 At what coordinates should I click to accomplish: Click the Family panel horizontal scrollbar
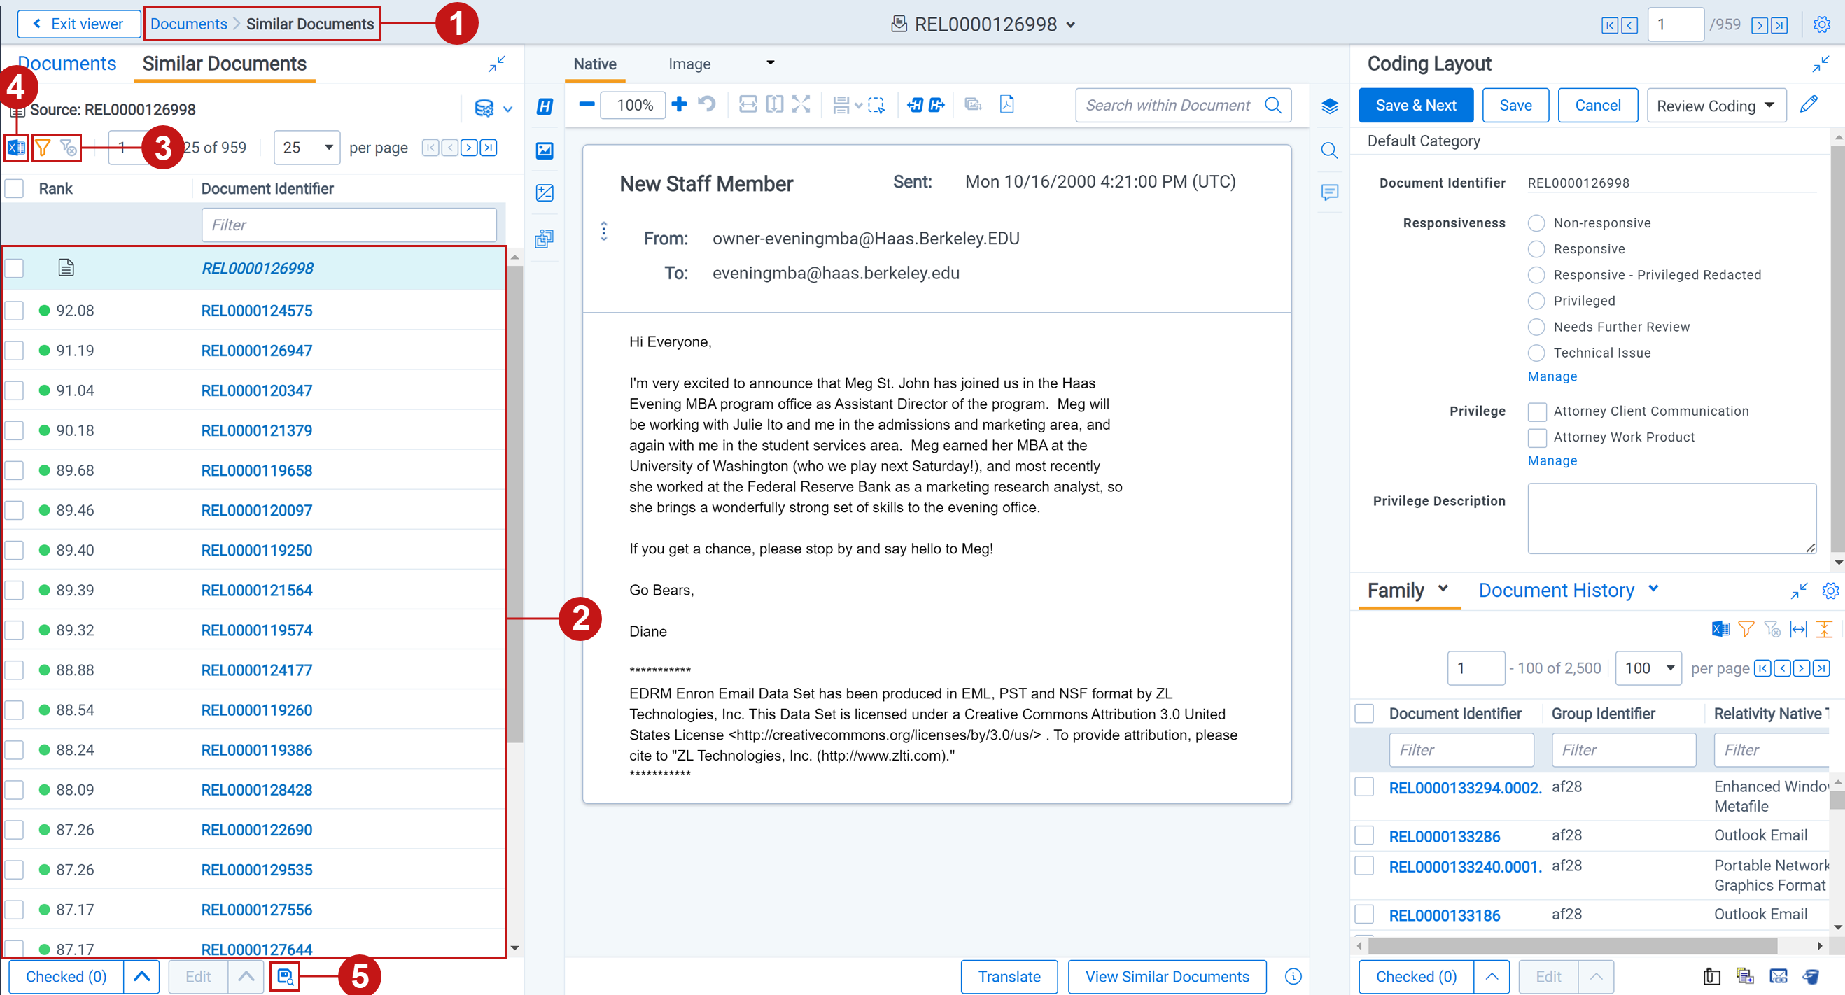click(1572, 945)
